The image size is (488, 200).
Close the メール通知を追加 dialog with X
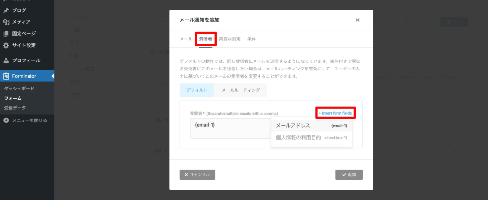(357, 20)
